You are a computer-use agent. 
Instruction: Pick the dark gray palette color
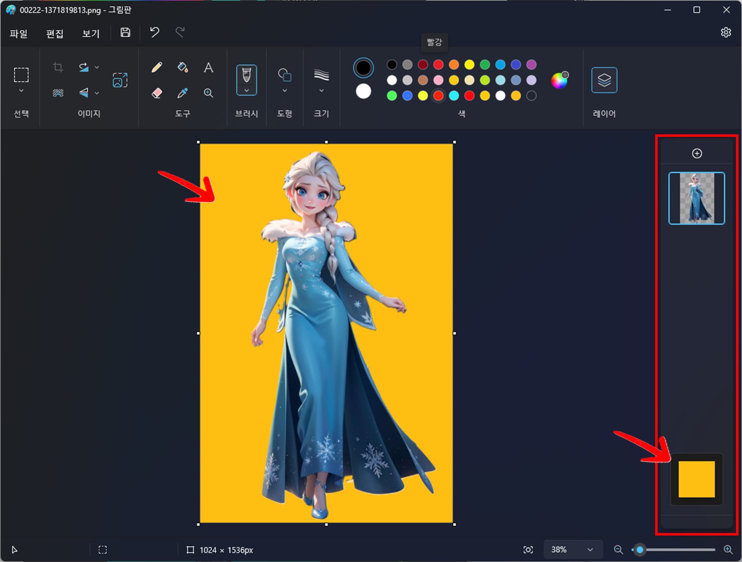click(x=407, y=64)
